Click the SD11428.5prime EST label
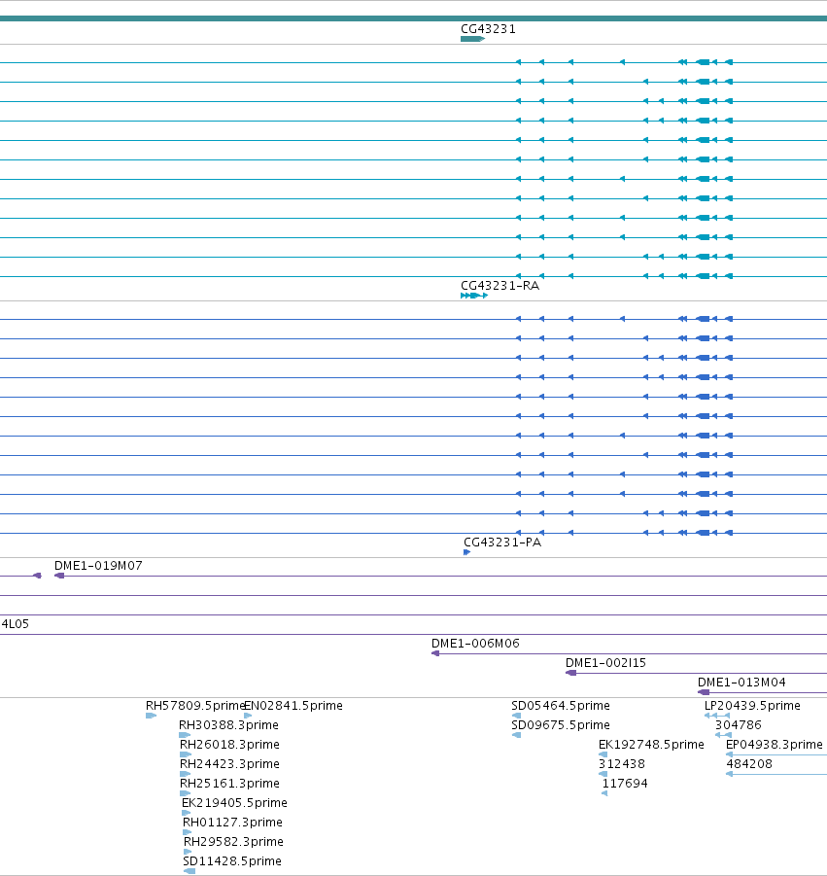 point(232,862)
